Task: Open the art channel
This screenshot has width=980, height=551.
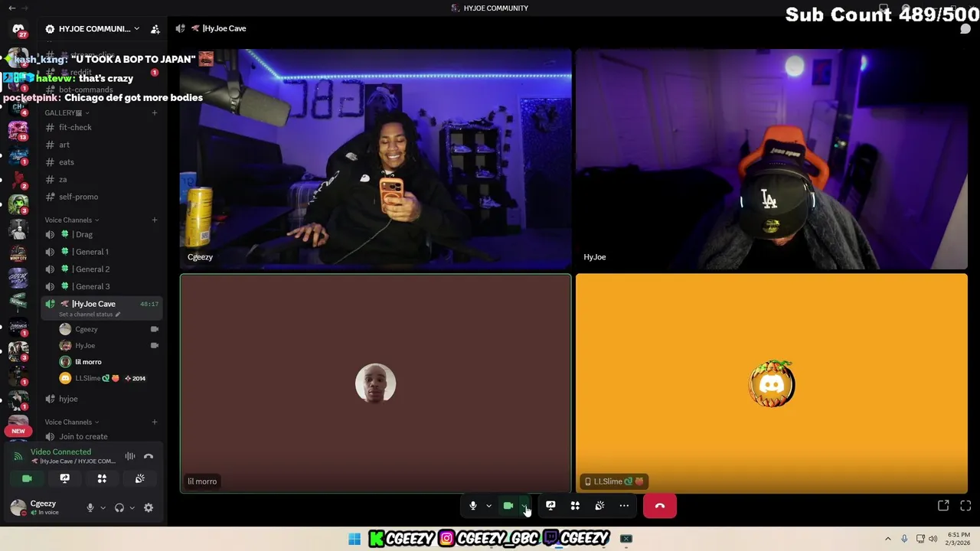Action: [101, 145]
